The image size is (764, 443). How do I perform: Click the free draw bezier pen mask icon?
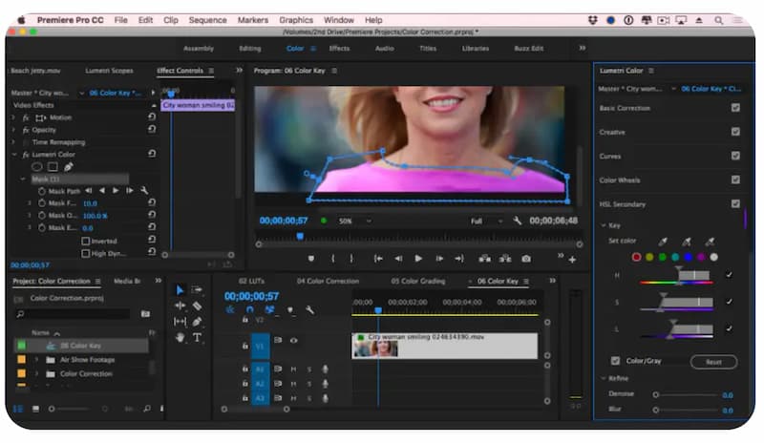69,166
